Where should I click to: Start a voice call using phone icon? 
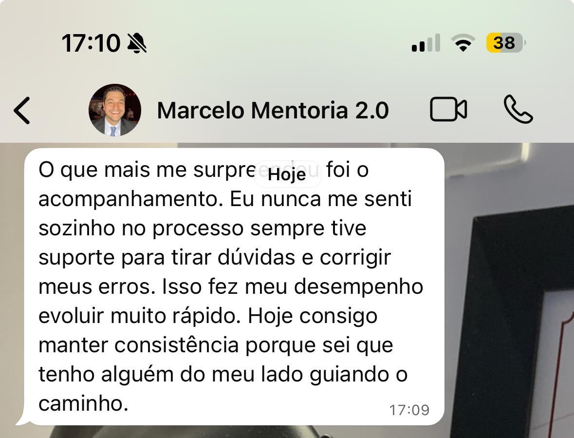click(x=518, y=109)
